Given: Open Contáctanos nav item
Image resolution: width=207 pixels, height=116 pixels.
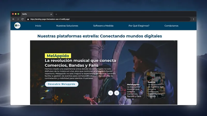Looking at the screenshot, I should tap(171, 26).
